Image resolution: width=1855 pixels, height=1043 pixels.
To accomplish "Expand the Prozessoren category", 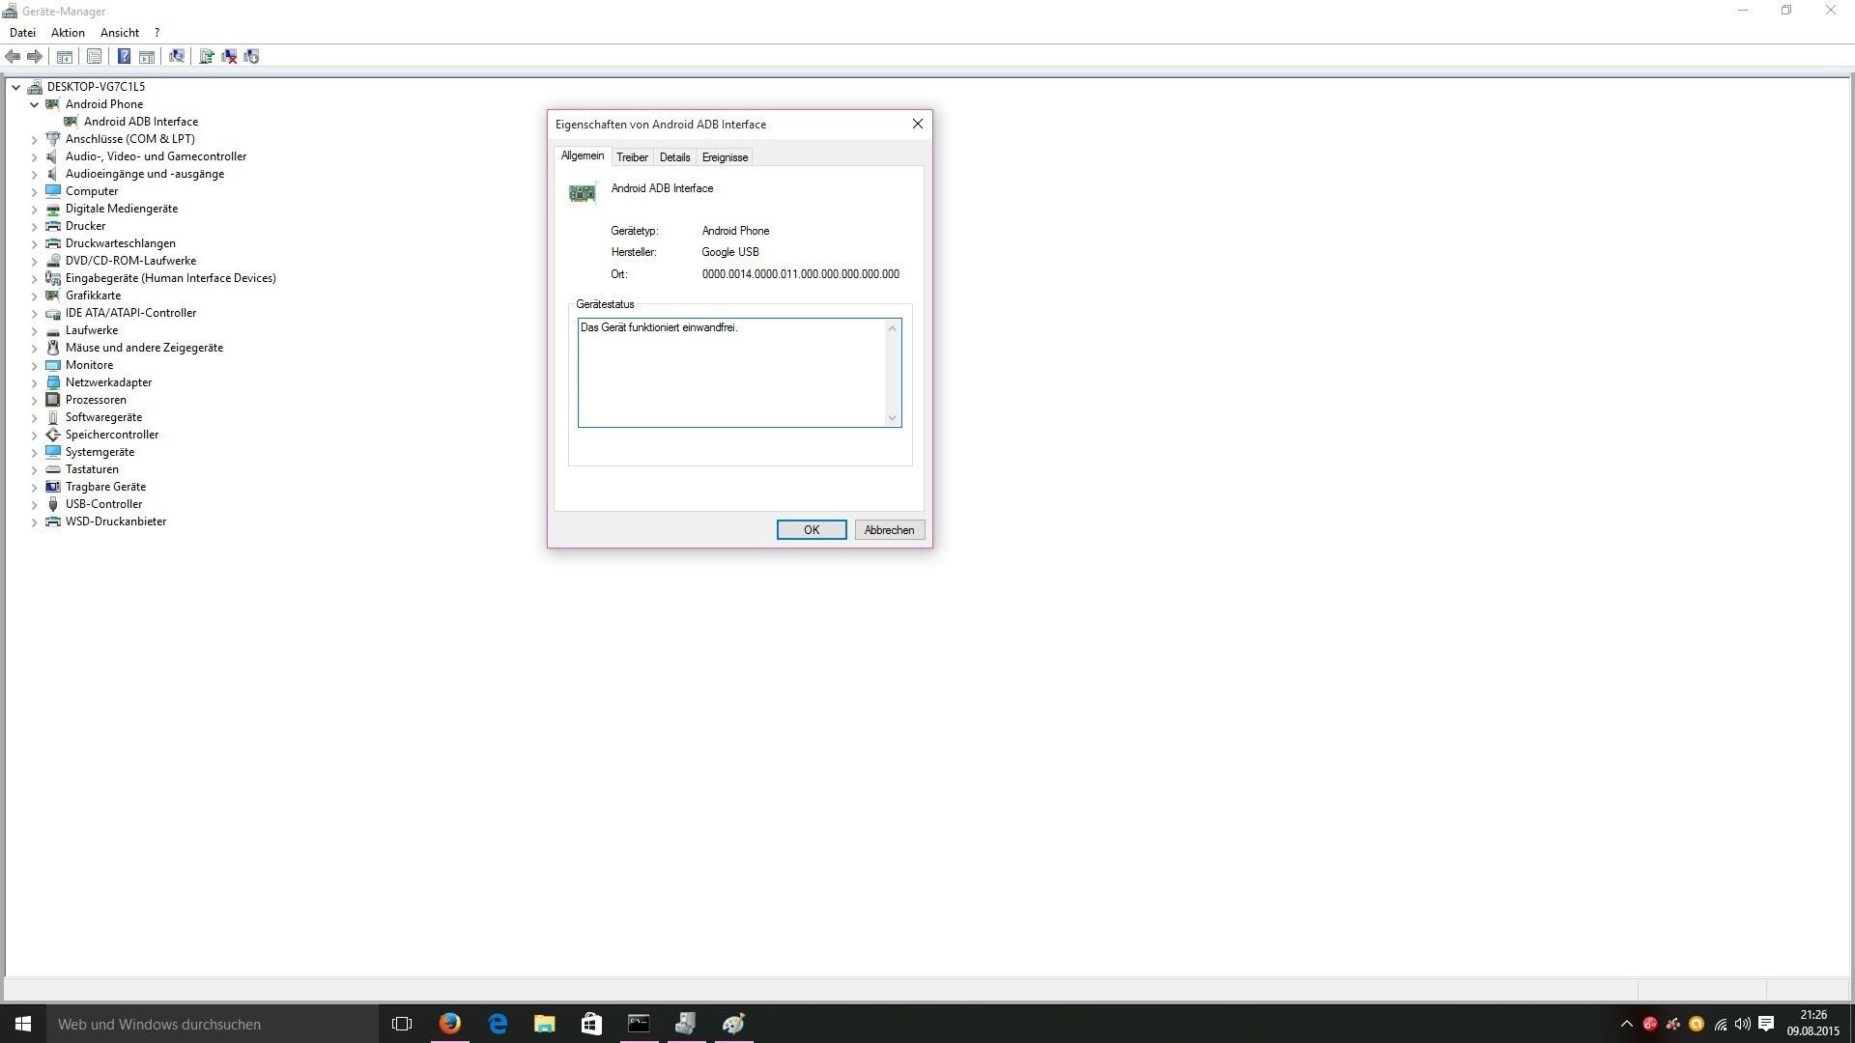I will 34,400.
